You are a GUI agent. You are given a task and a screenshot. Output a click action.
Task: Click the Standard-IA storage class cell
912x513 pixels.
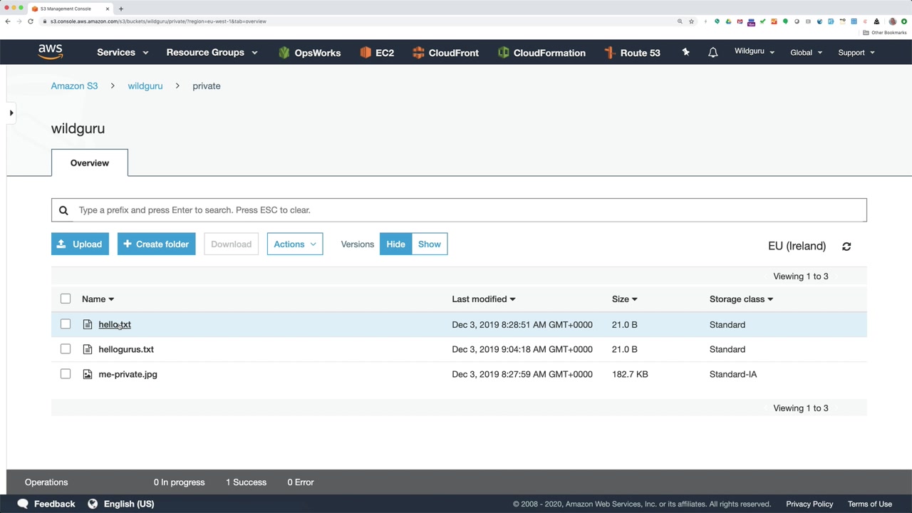coord(733,374)
